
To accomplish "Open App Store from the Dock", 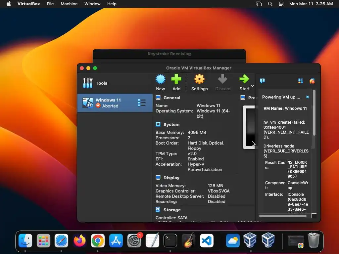I will [x=116, y=240].
